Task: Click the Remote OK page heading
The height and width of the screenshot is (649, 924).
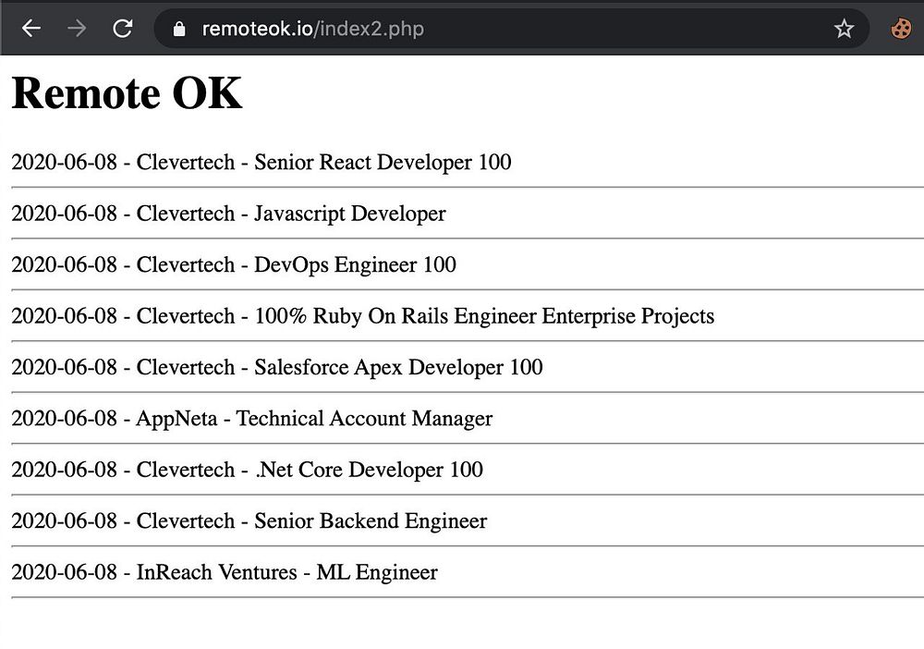Action: point(127,92)
